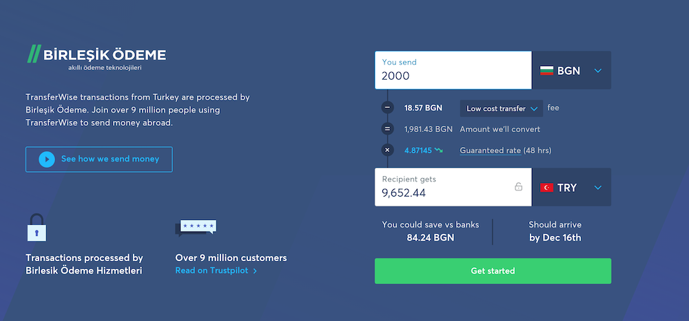689x321 pixels.
Task: Click the Turkish flag icon
Action: [x=546, y=188]
